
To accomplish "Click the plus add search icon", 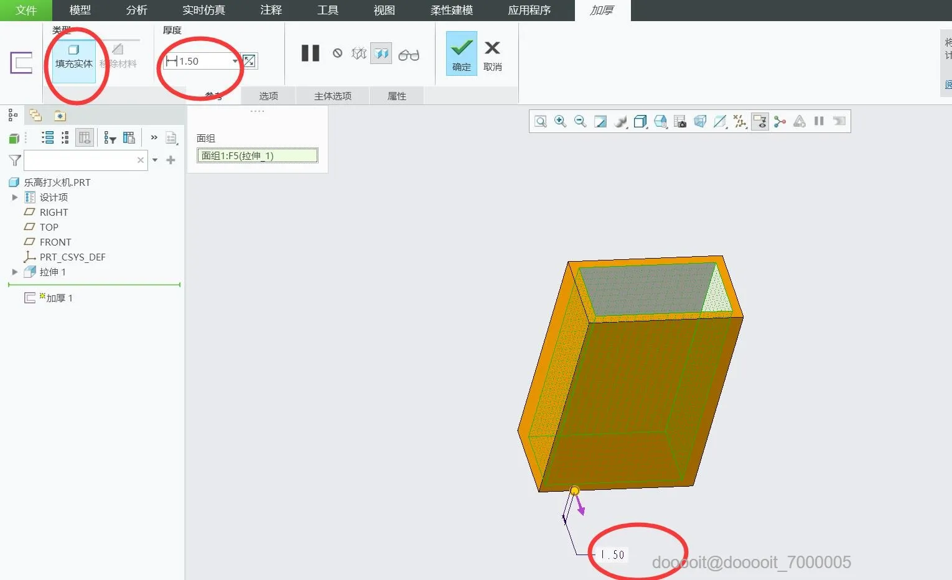I will click(x=171, y=160).
